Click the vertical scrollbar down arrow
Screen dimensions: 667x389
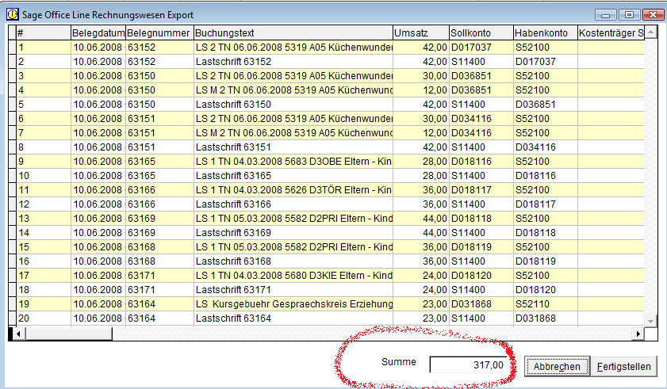coord(651,321)
